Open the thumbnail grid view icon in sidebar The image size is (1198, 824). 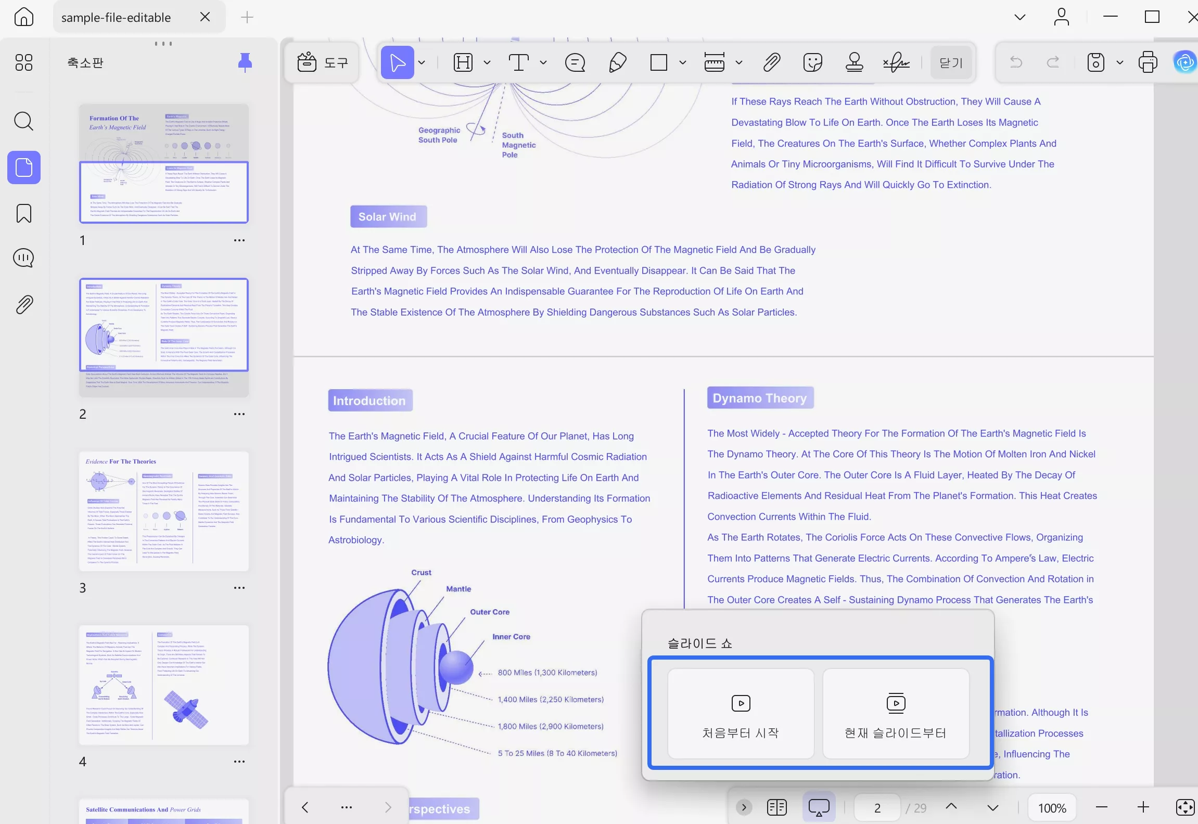[x=24, y=62]
